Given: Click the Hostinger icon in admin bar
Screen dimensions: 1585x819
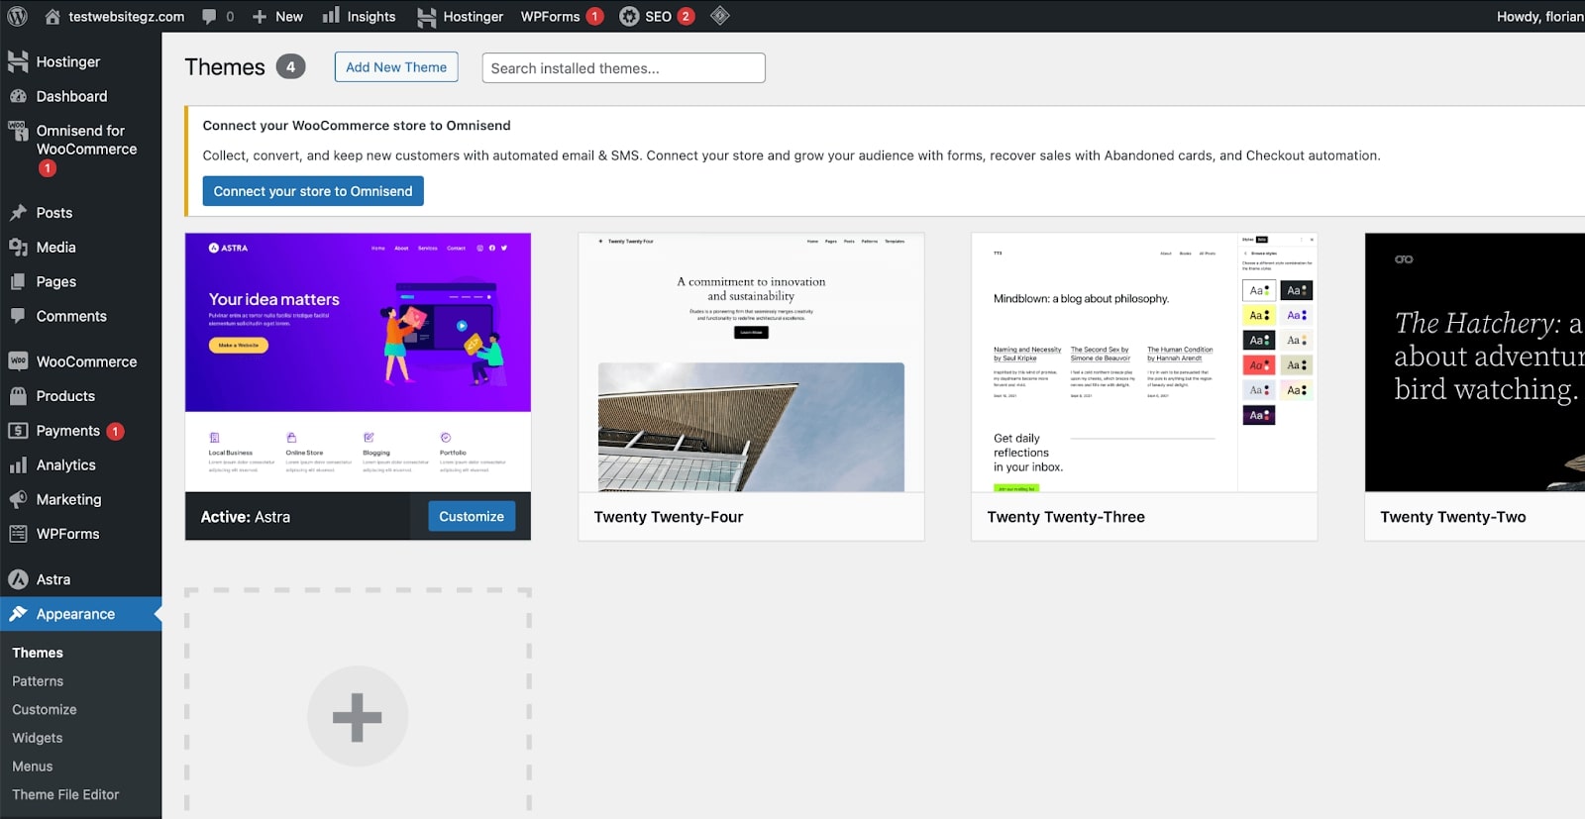Looking at the screenshot, I should pos(426,17).
